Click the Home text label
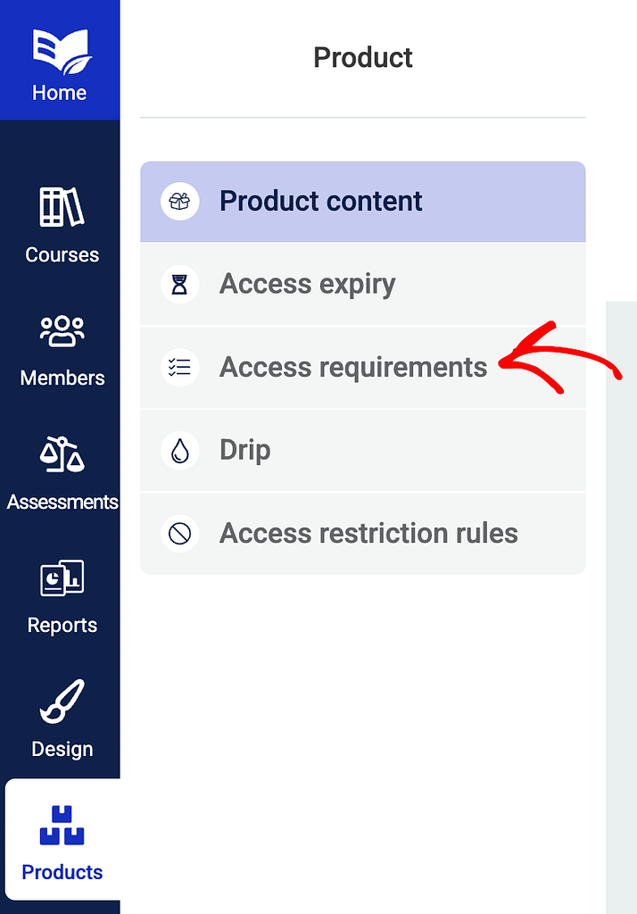The image size is (637, 914). (60, 93)
